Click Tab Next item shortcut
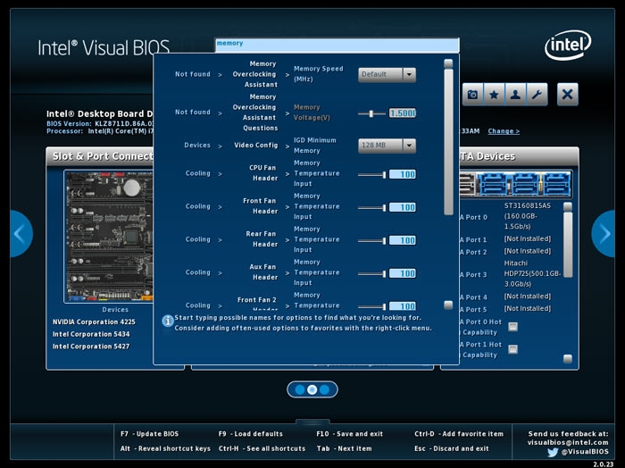625x468 pixels. pos(344,448)
